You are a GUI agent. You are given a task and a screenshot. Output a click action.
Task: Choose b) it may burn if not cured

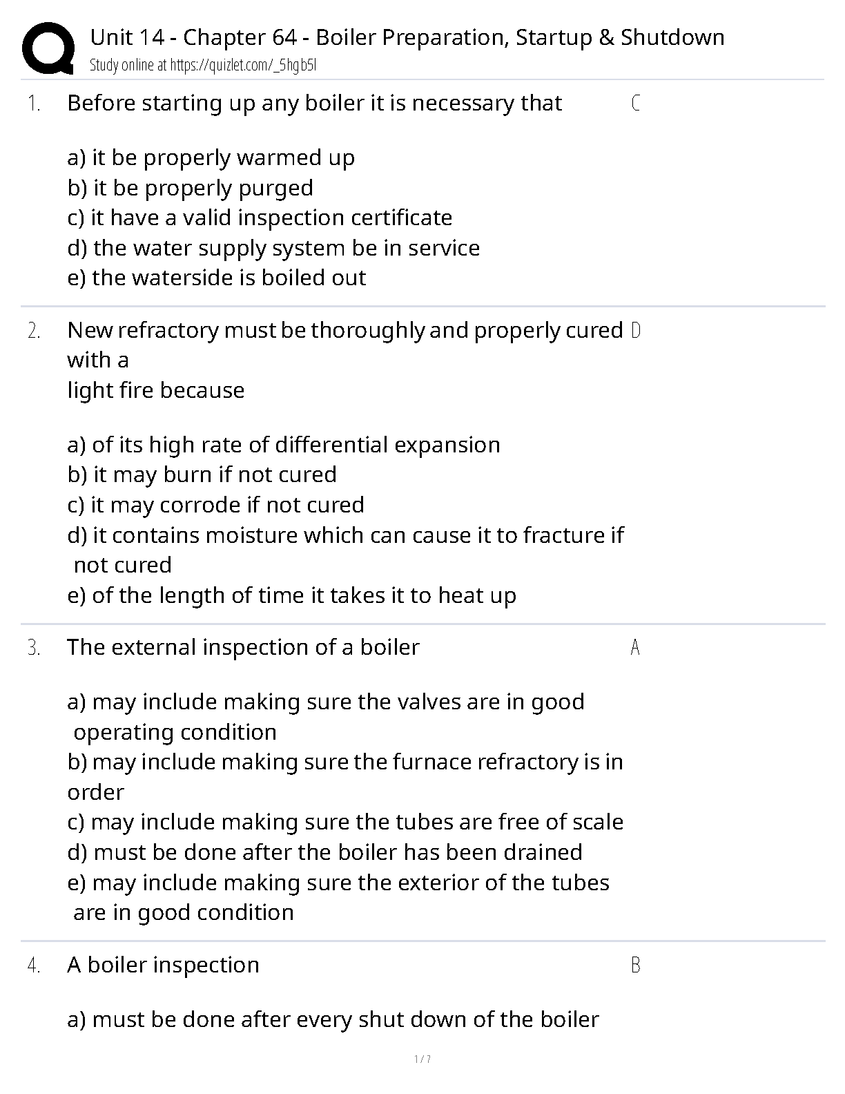[202, 475]
